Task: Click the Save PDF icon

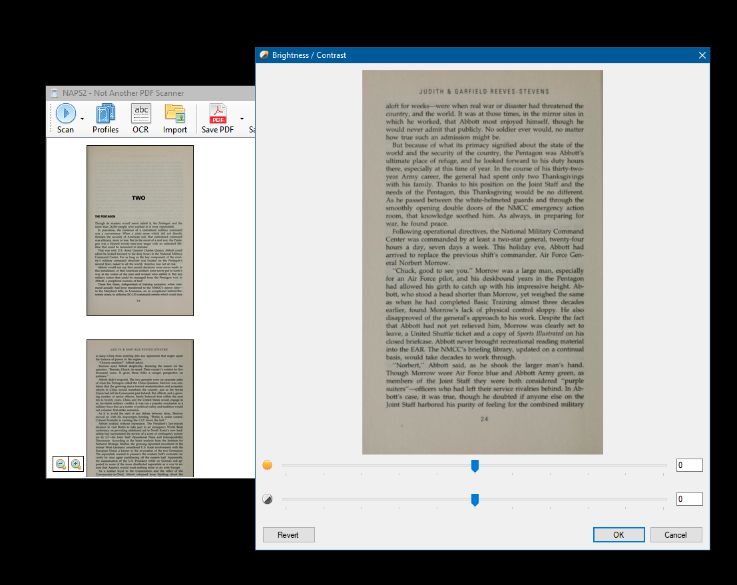Action: pos(218,118)
